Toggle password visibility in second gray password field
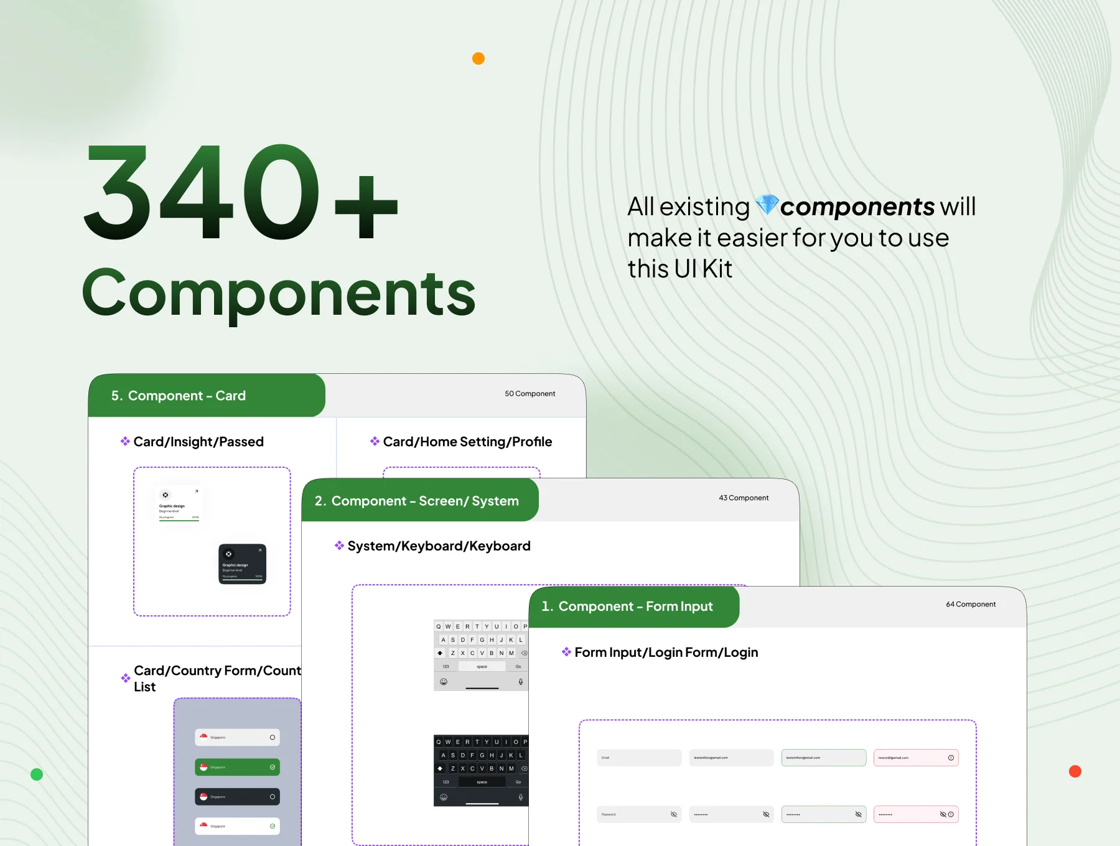 point(766,814)
